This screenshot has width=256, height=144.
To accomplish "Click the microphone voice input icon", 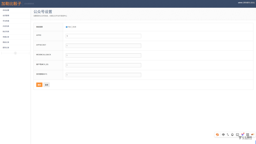I will [232, 134].
